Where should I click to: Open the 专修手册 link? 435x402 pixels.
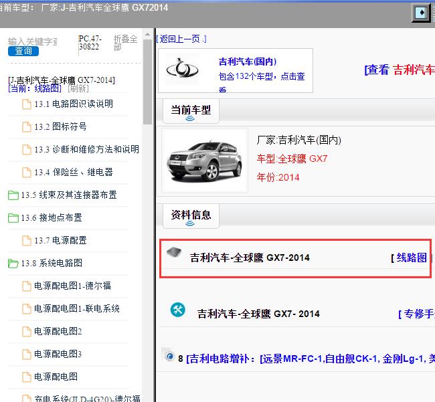[419, 314]
